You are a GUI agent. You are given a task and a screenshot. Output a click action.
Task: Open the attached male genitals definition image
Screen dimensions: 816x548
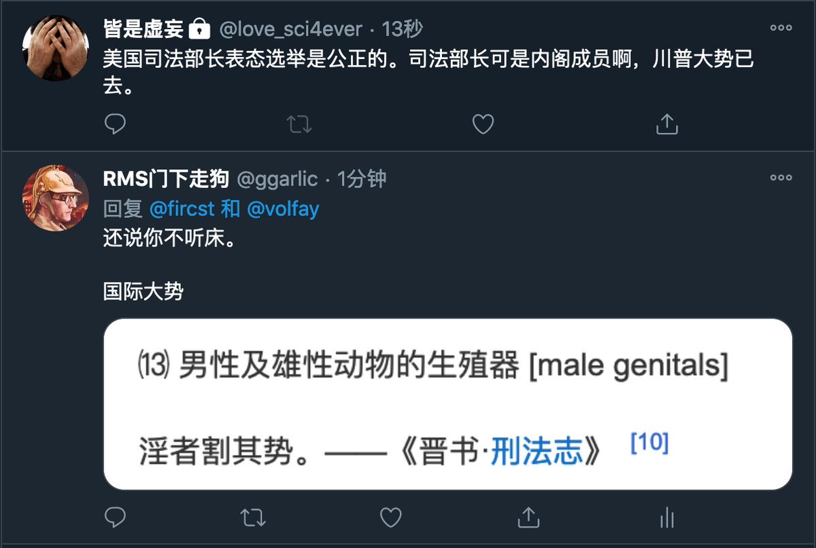447,404
